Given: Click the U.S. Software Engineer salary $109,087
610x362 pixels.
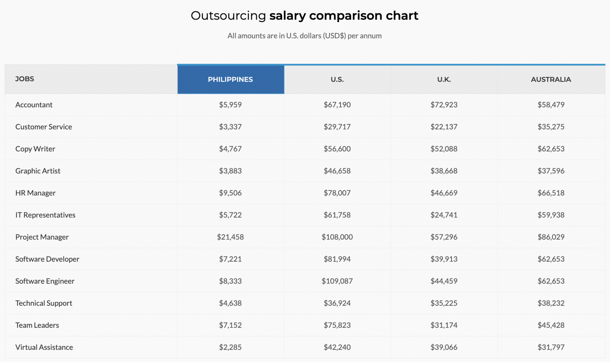Looking at the screenshot, I should point(337,281).
